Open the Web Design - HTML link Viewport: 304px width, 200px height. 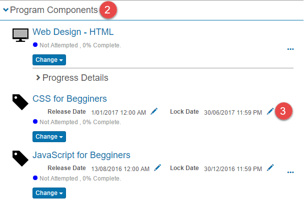[x=73, y=32]
